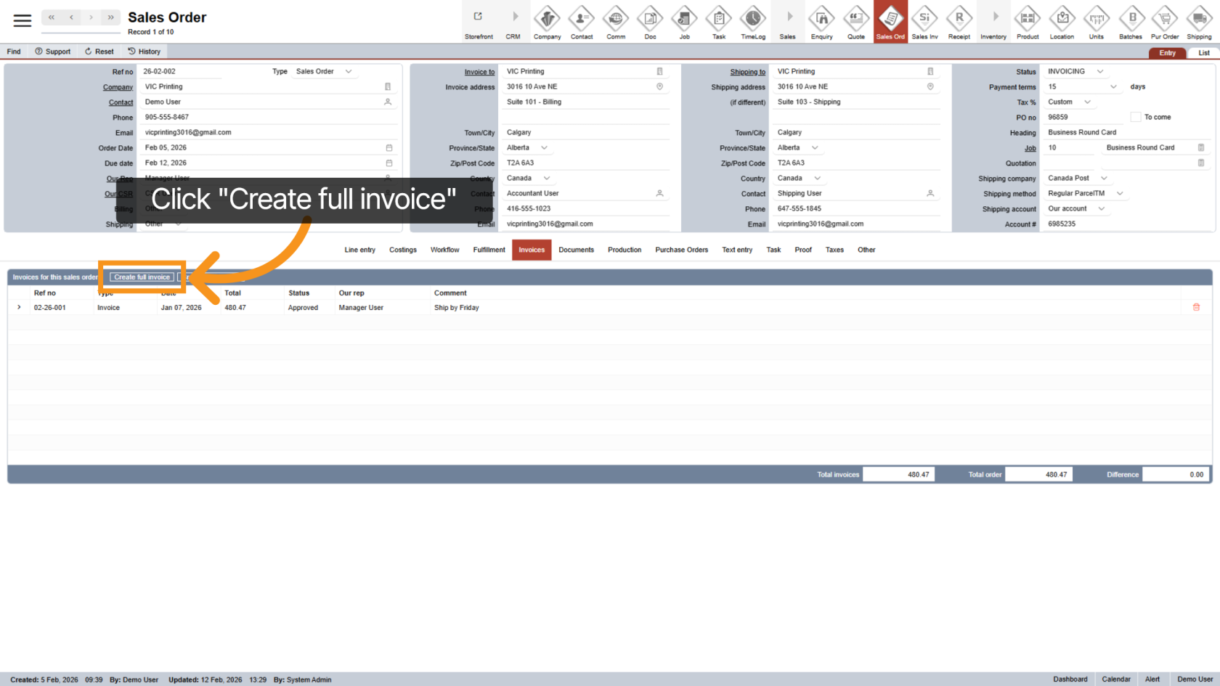Open the Sales Inv module
The width and height of the screenshot is (1220, 686).
point(924,22)
